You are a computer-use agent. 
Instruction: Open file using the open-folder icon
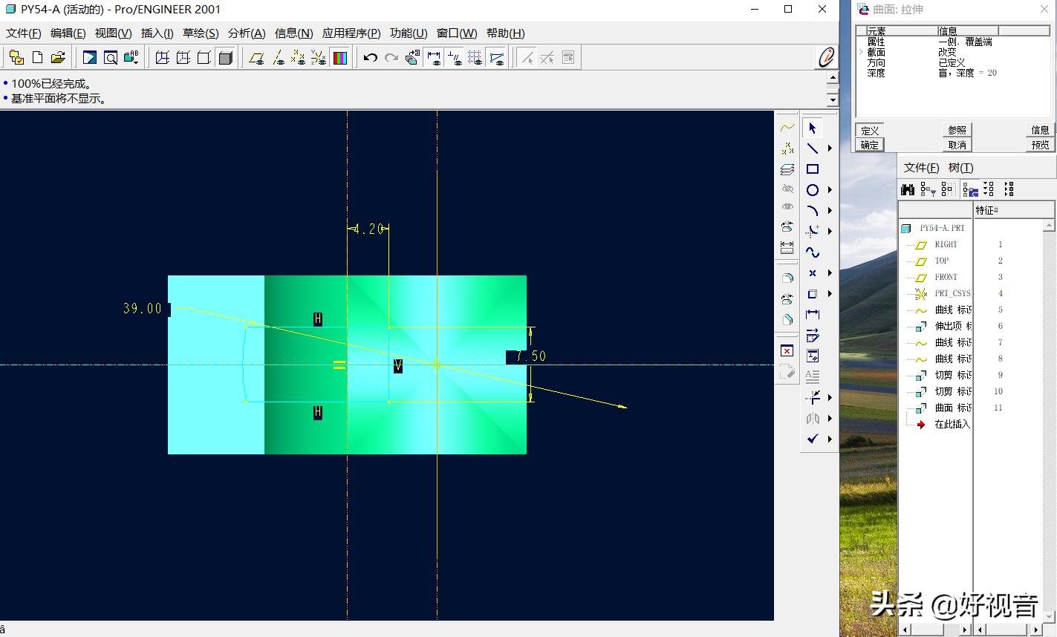(x=58, y=58)
